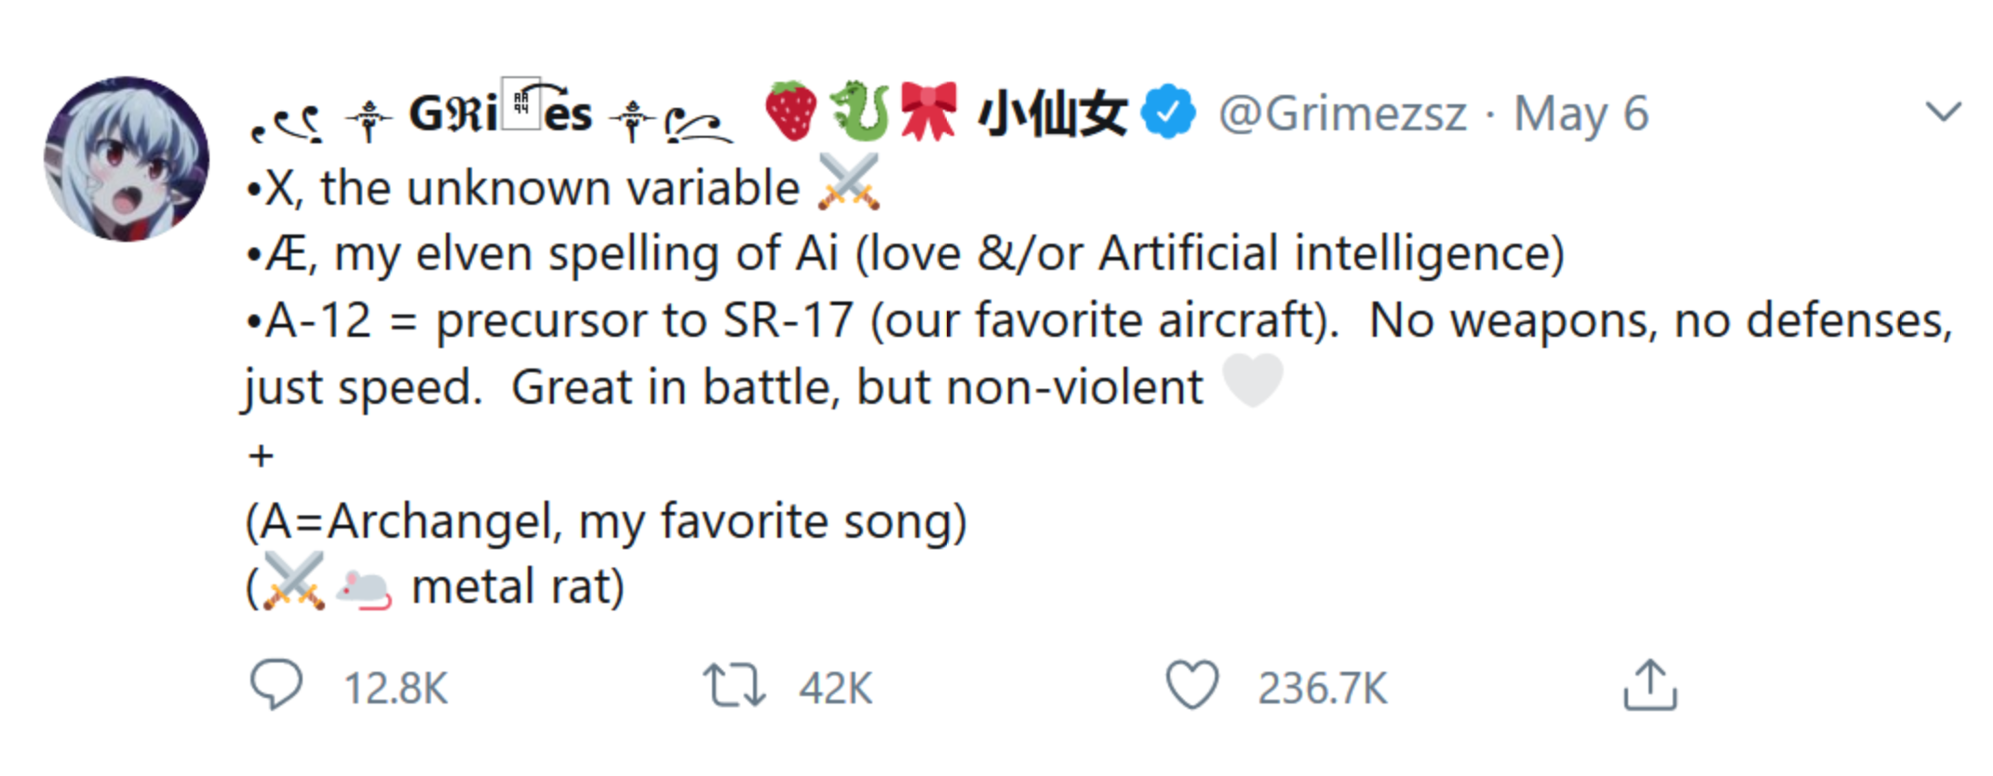The height and width of the screenshot is (776, 1993).
Task: Click the green dragon emoji
Action: [859, 112]
